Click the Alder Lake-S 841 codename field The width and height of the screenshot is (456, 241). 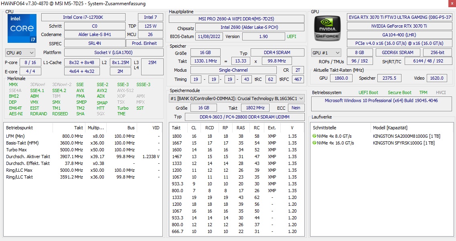click(x=95, y=34)
